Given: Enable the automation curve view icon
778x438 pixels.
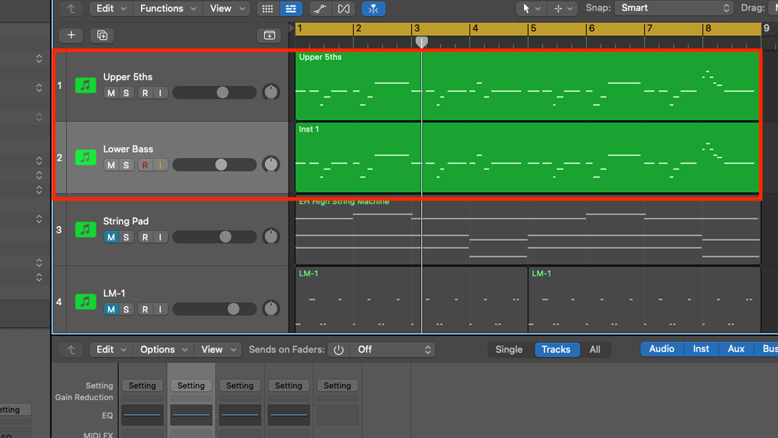Looking at the screenshot, I should [x=320, y=9].
